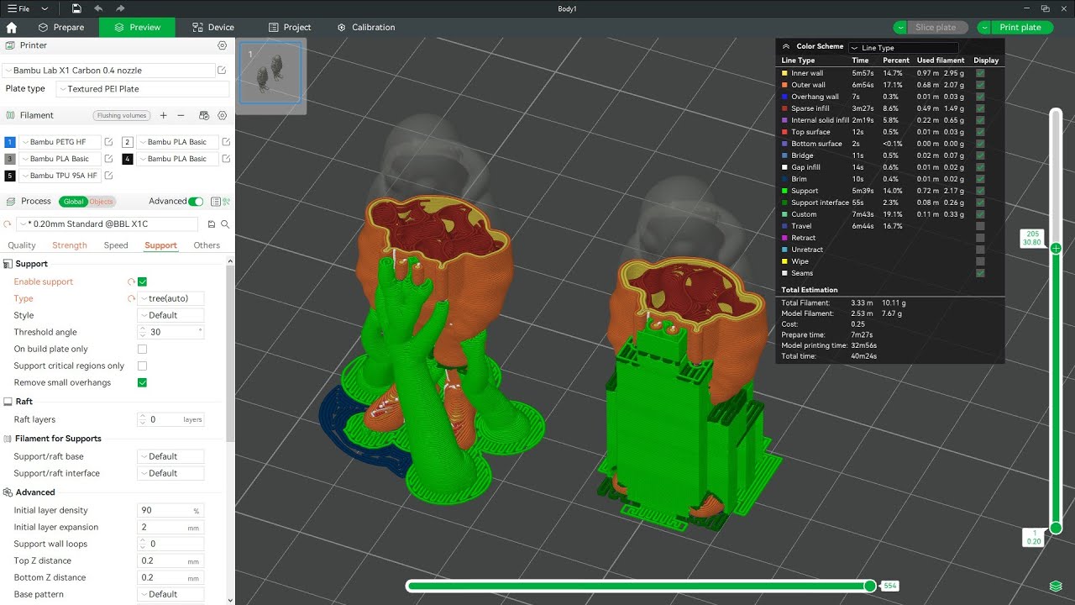The image size is (1075, 605).
Task: Toggle the Advanced mode switch
Action: (196, 202)
